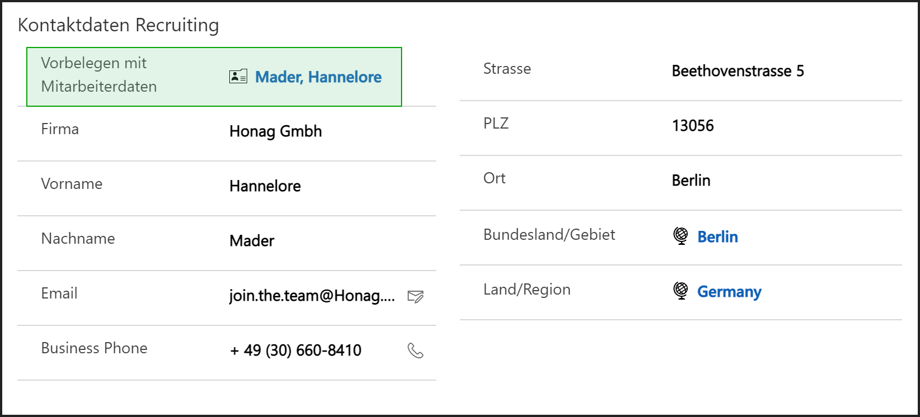Click the Business Phone number field
This screenshot has width=920, height=417.
click(296, 350)
